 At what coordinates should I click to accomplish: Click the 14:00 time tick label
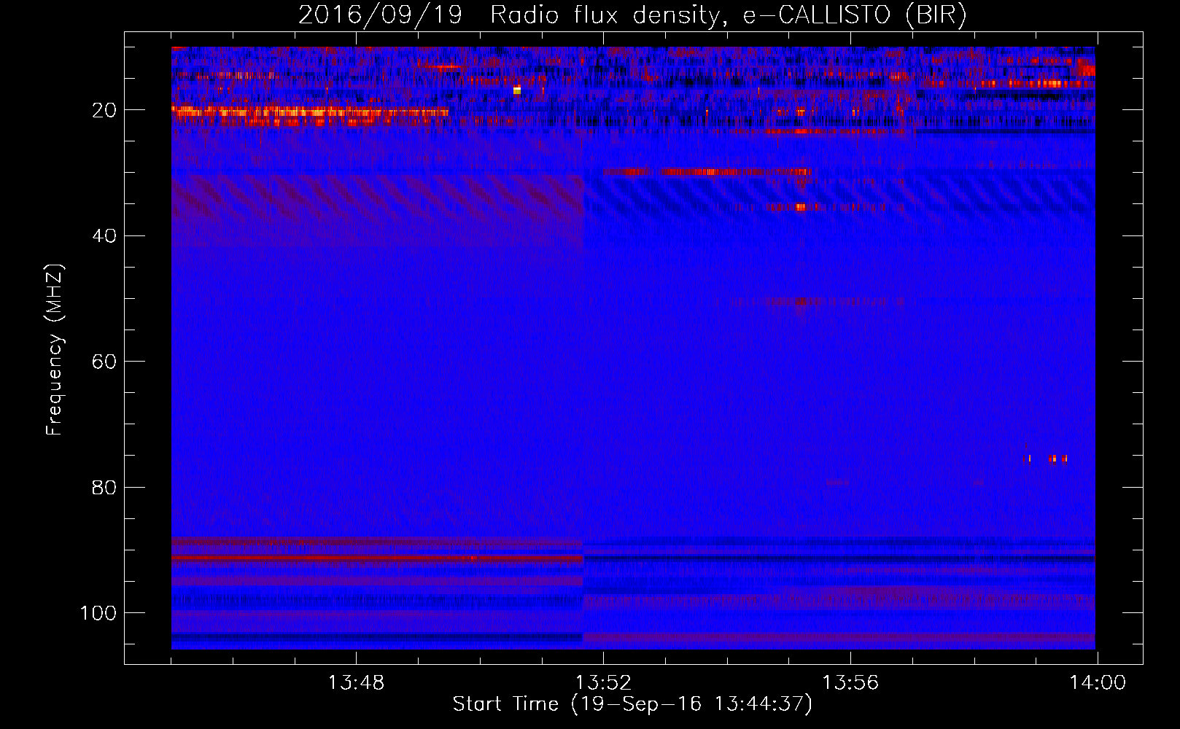pos(1098,683)
